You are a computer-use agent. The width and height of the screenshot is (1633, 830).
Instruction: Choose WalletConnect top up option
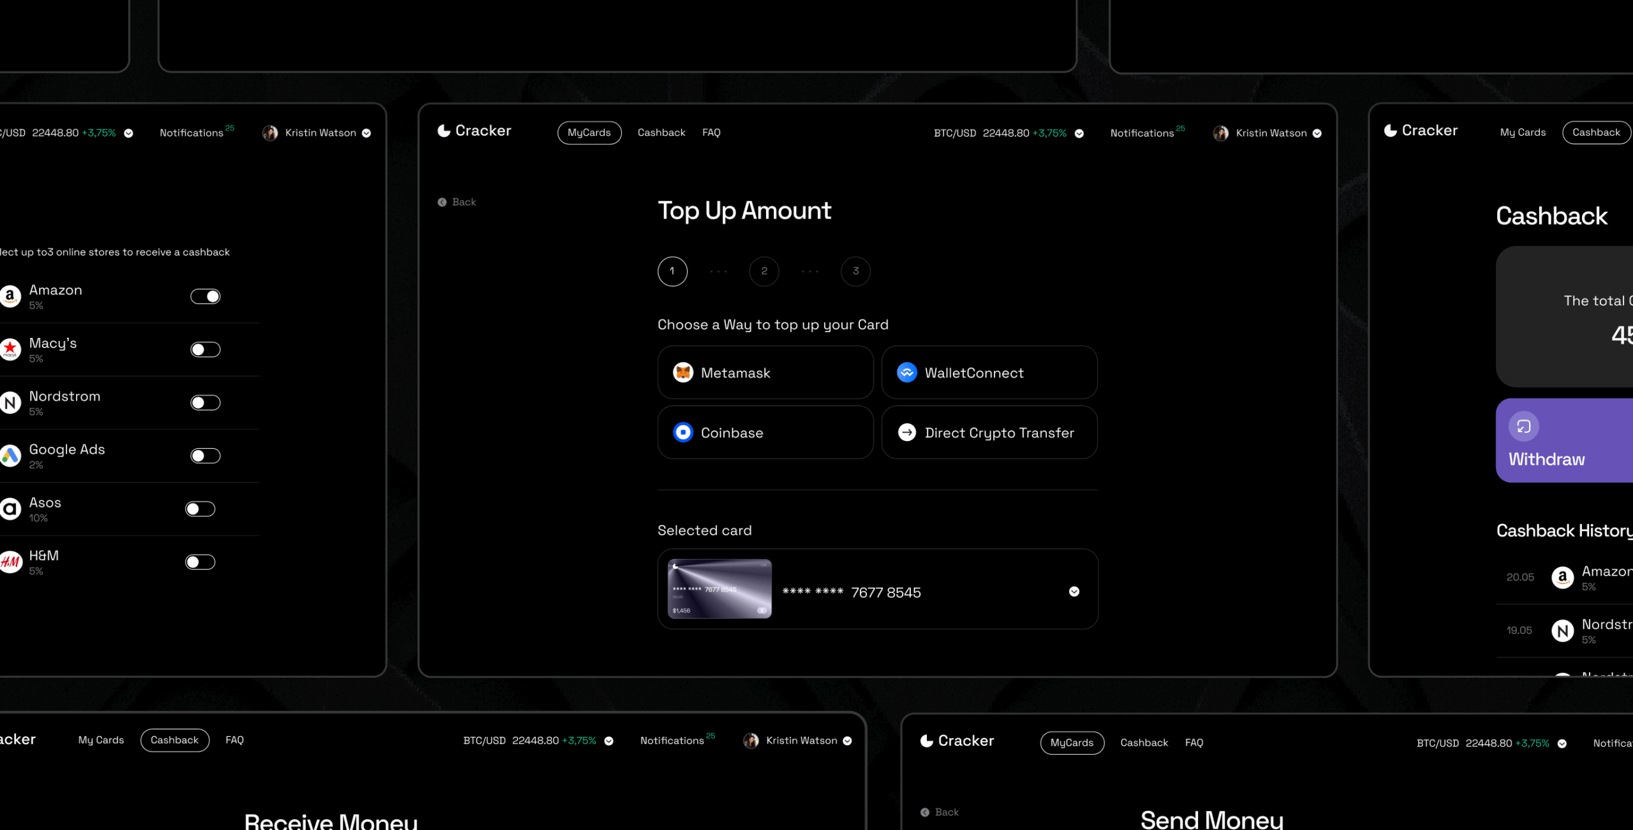pyautogui.click(x=989, y=372)
